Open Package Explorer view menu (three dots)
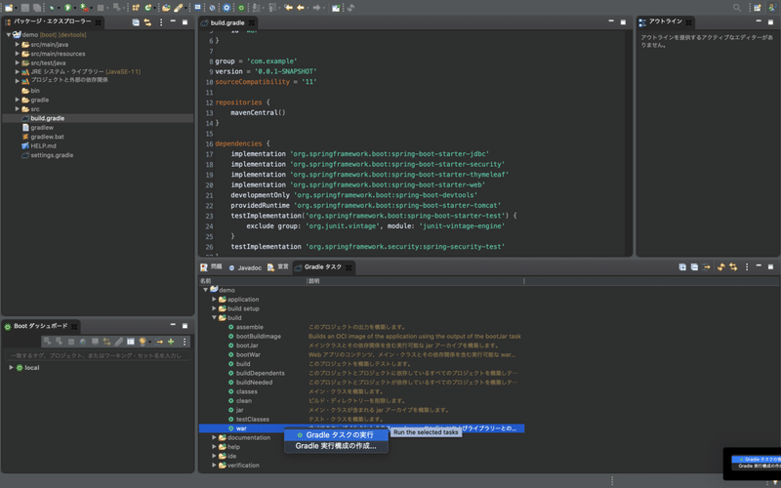 point(160,22)
